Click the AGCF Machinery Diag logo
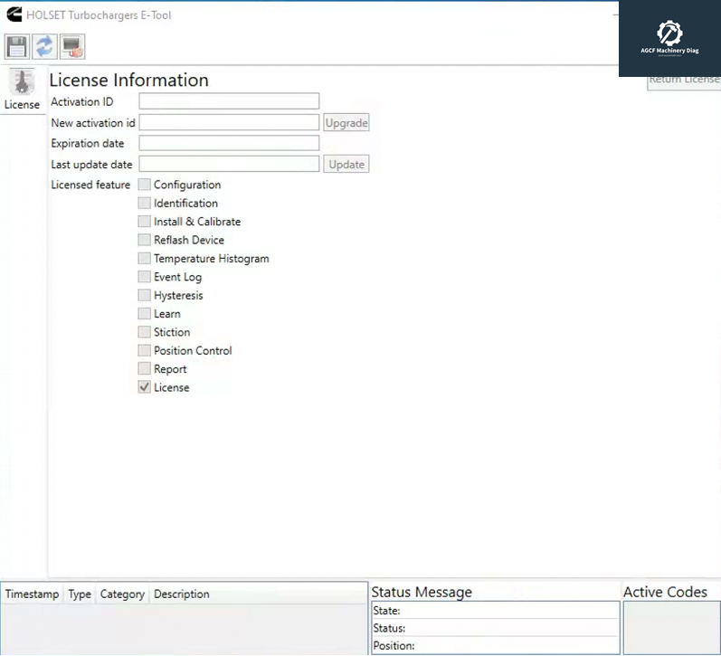Screen dimensions: 721x656 669,36
